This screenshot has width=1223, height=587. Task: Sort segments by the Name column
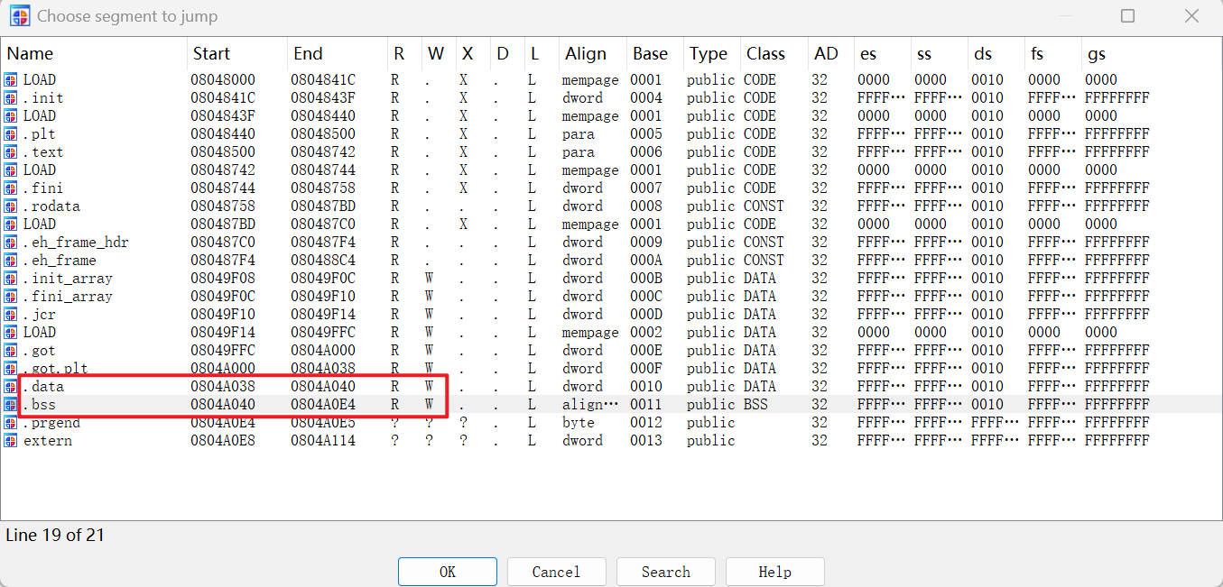click(x=31, y=54)
